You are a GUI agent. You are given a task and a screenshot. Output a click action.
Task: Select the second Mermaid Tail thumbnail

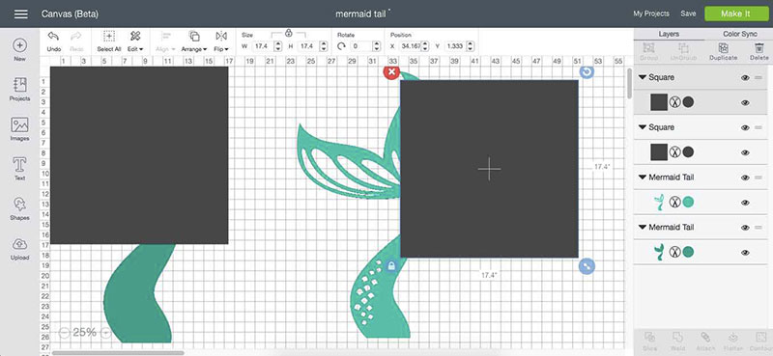(659, 252)
